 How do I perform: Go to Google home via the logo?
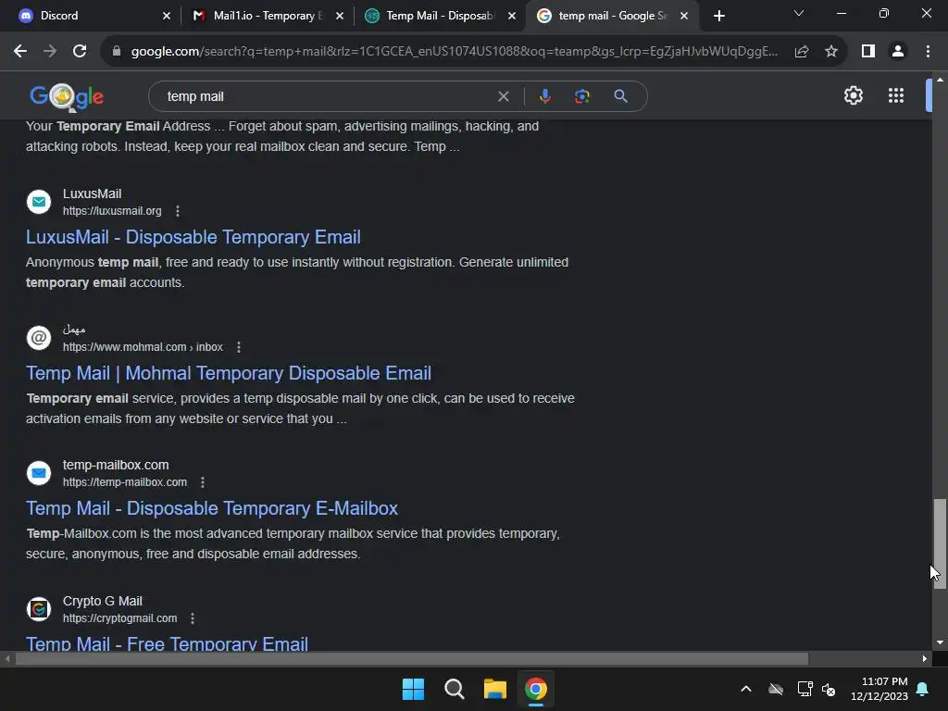pyautogui.click(x=67, y=96)
